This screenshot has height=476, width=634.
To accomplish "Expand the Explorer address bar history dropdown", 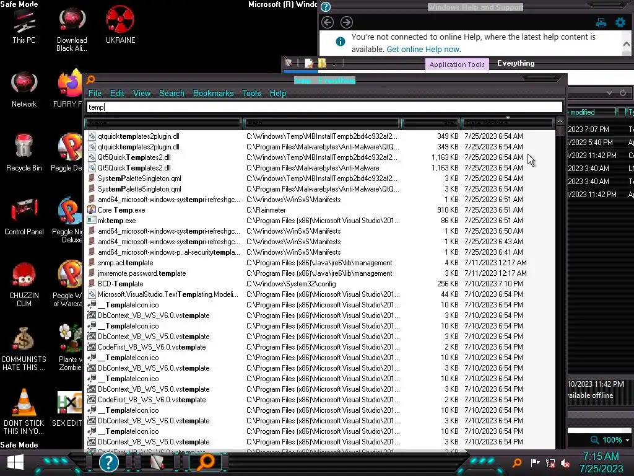I will tap(609, 93).
